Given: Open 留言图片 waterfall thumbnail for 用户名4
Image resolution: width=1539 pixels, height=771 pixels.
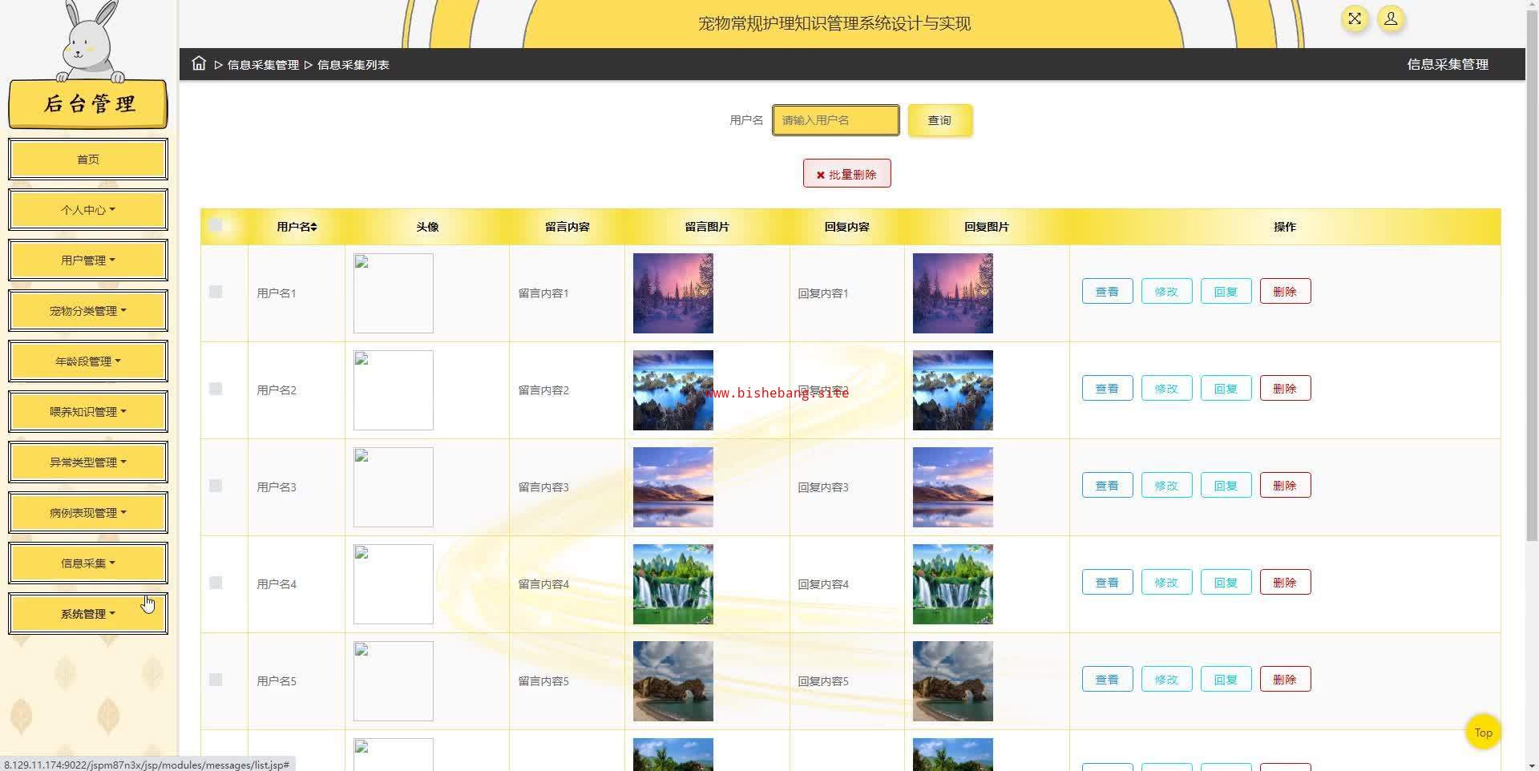Looking at the screenshot, I should tap(673, 584).
